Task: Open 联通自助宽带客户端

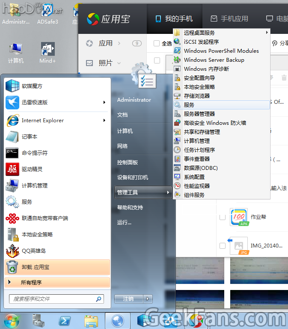Action: pyautogui.click(x=45, y=218)
